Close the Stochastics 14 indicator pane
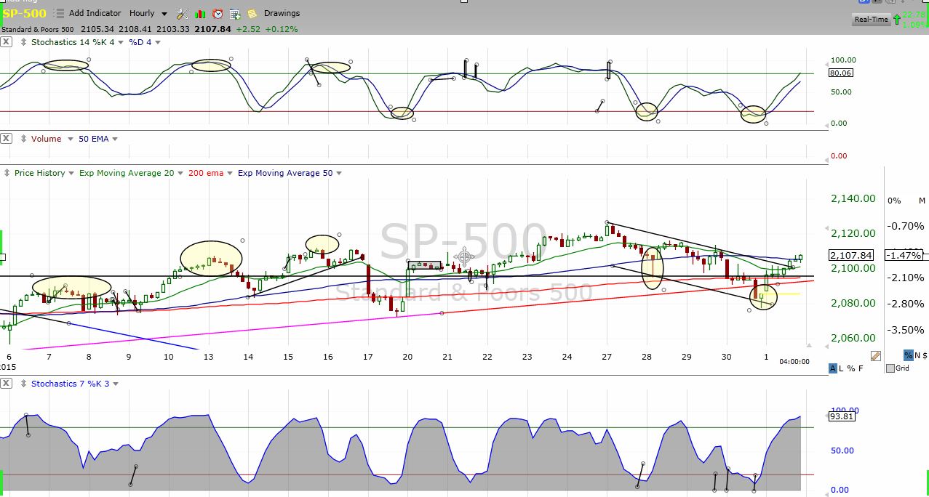This screenshot has width=929, height=497. pyautogui.click(x=6, y=42)
